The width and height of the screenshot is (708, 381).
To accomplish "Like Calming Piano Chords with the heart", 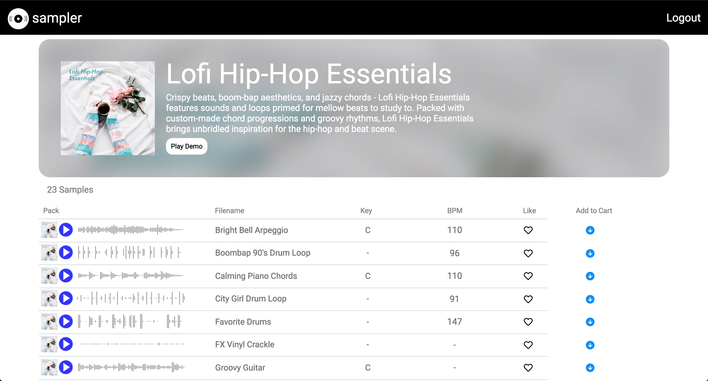I will (x=528, y=276).
